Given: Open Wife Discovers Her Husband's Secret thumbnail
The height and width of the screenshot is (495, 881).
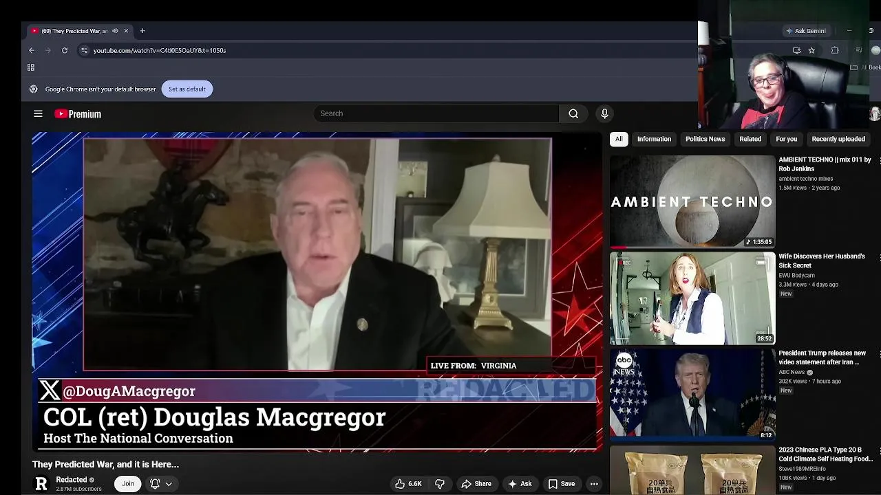Looking at the screenshot, I should pyautogui.click(x=692, y=298).
